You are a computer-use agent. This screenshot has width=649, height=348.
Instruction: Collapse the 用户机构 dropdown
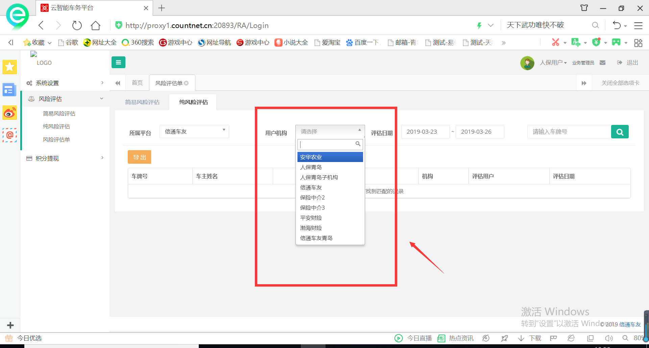(330, 131)
